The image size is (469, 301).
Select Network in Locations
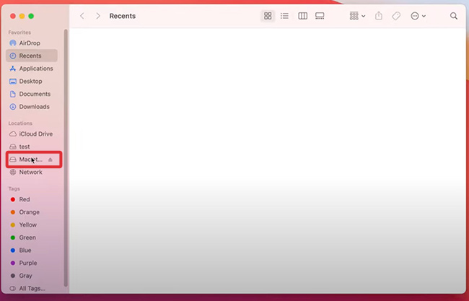pos(30,173)
